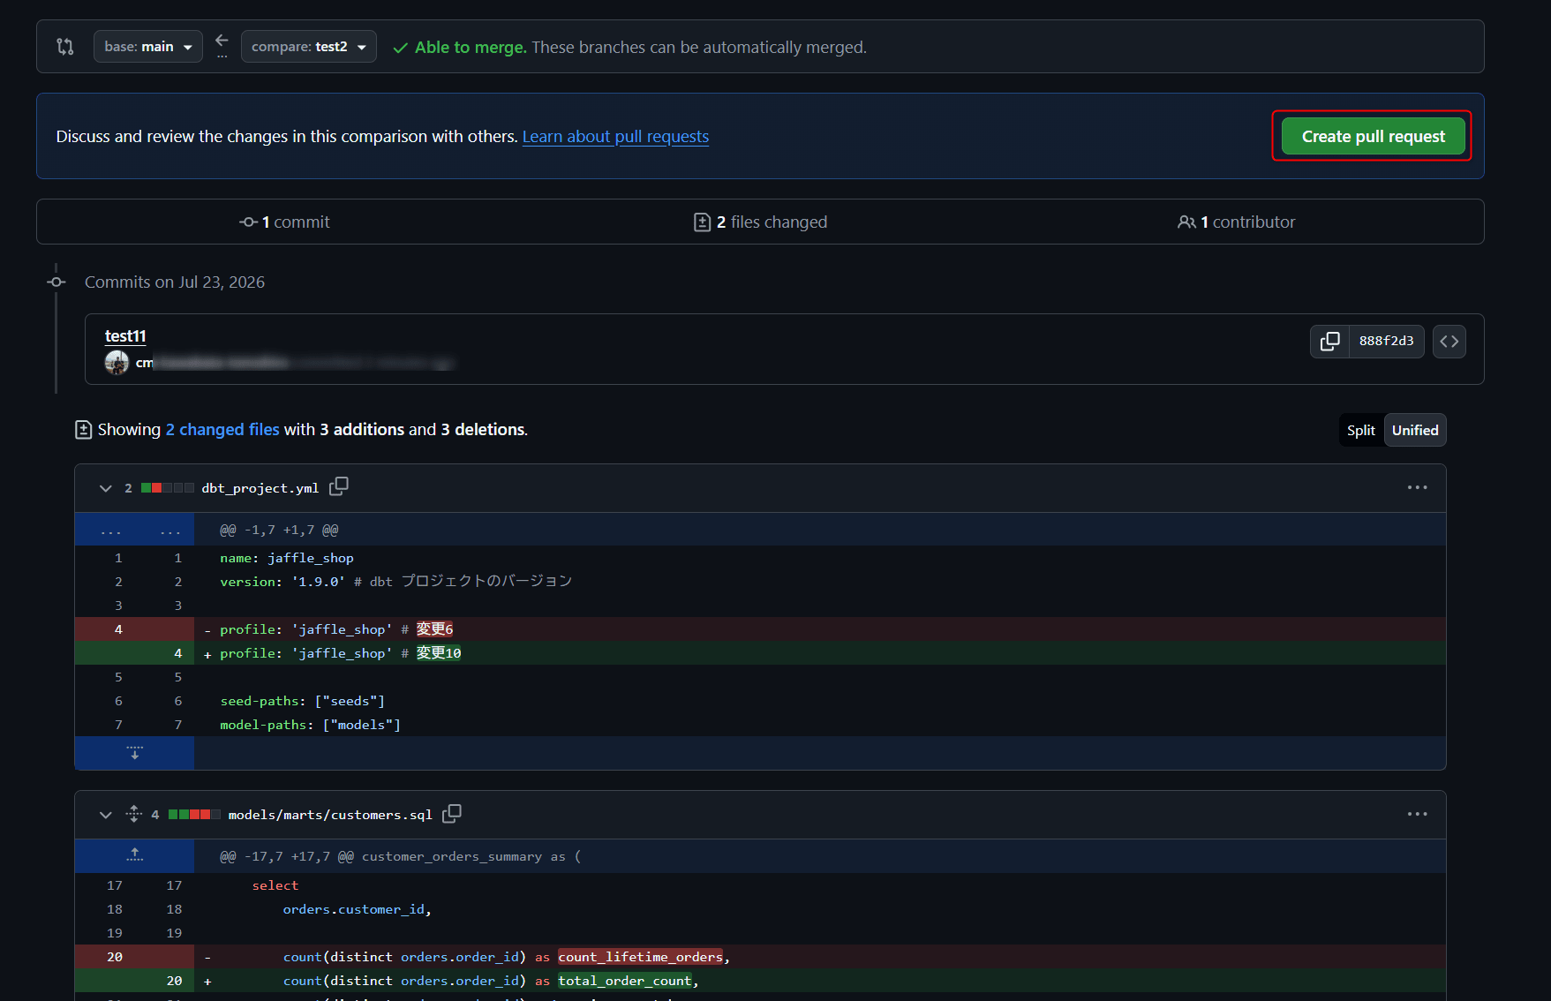Open the compare: test2 branch dropdown
This screenshot has width=1551, height=1001.
[309, 47]
